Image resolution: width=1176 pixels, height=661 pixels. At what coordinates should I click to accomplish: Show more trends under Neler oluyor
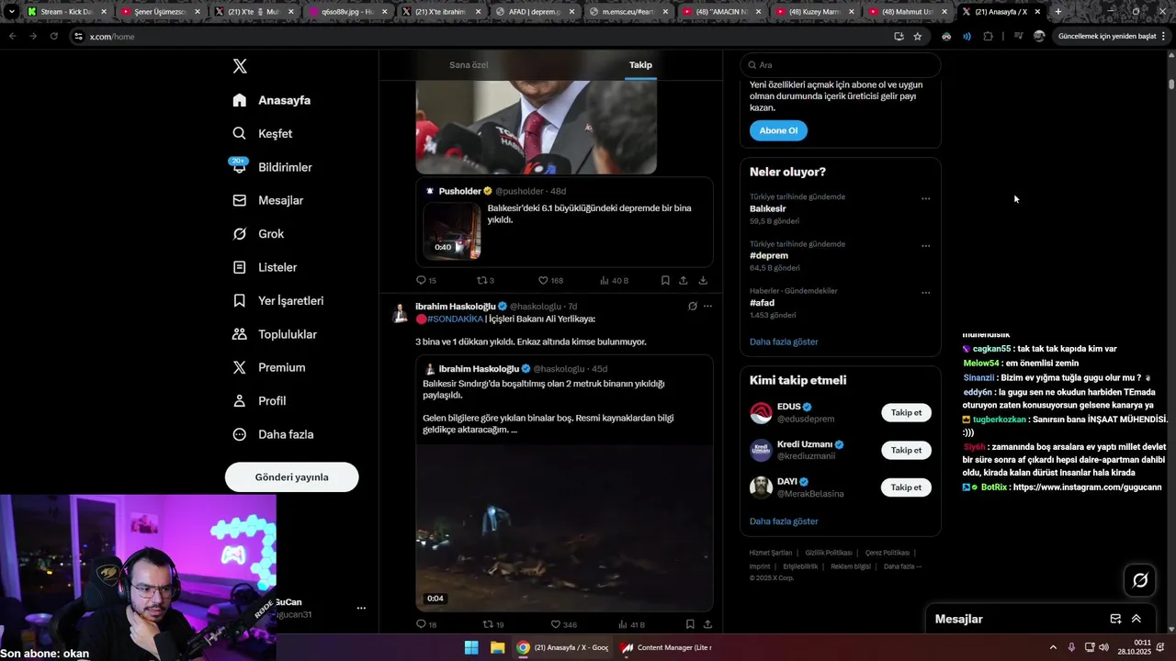(784, 342)
